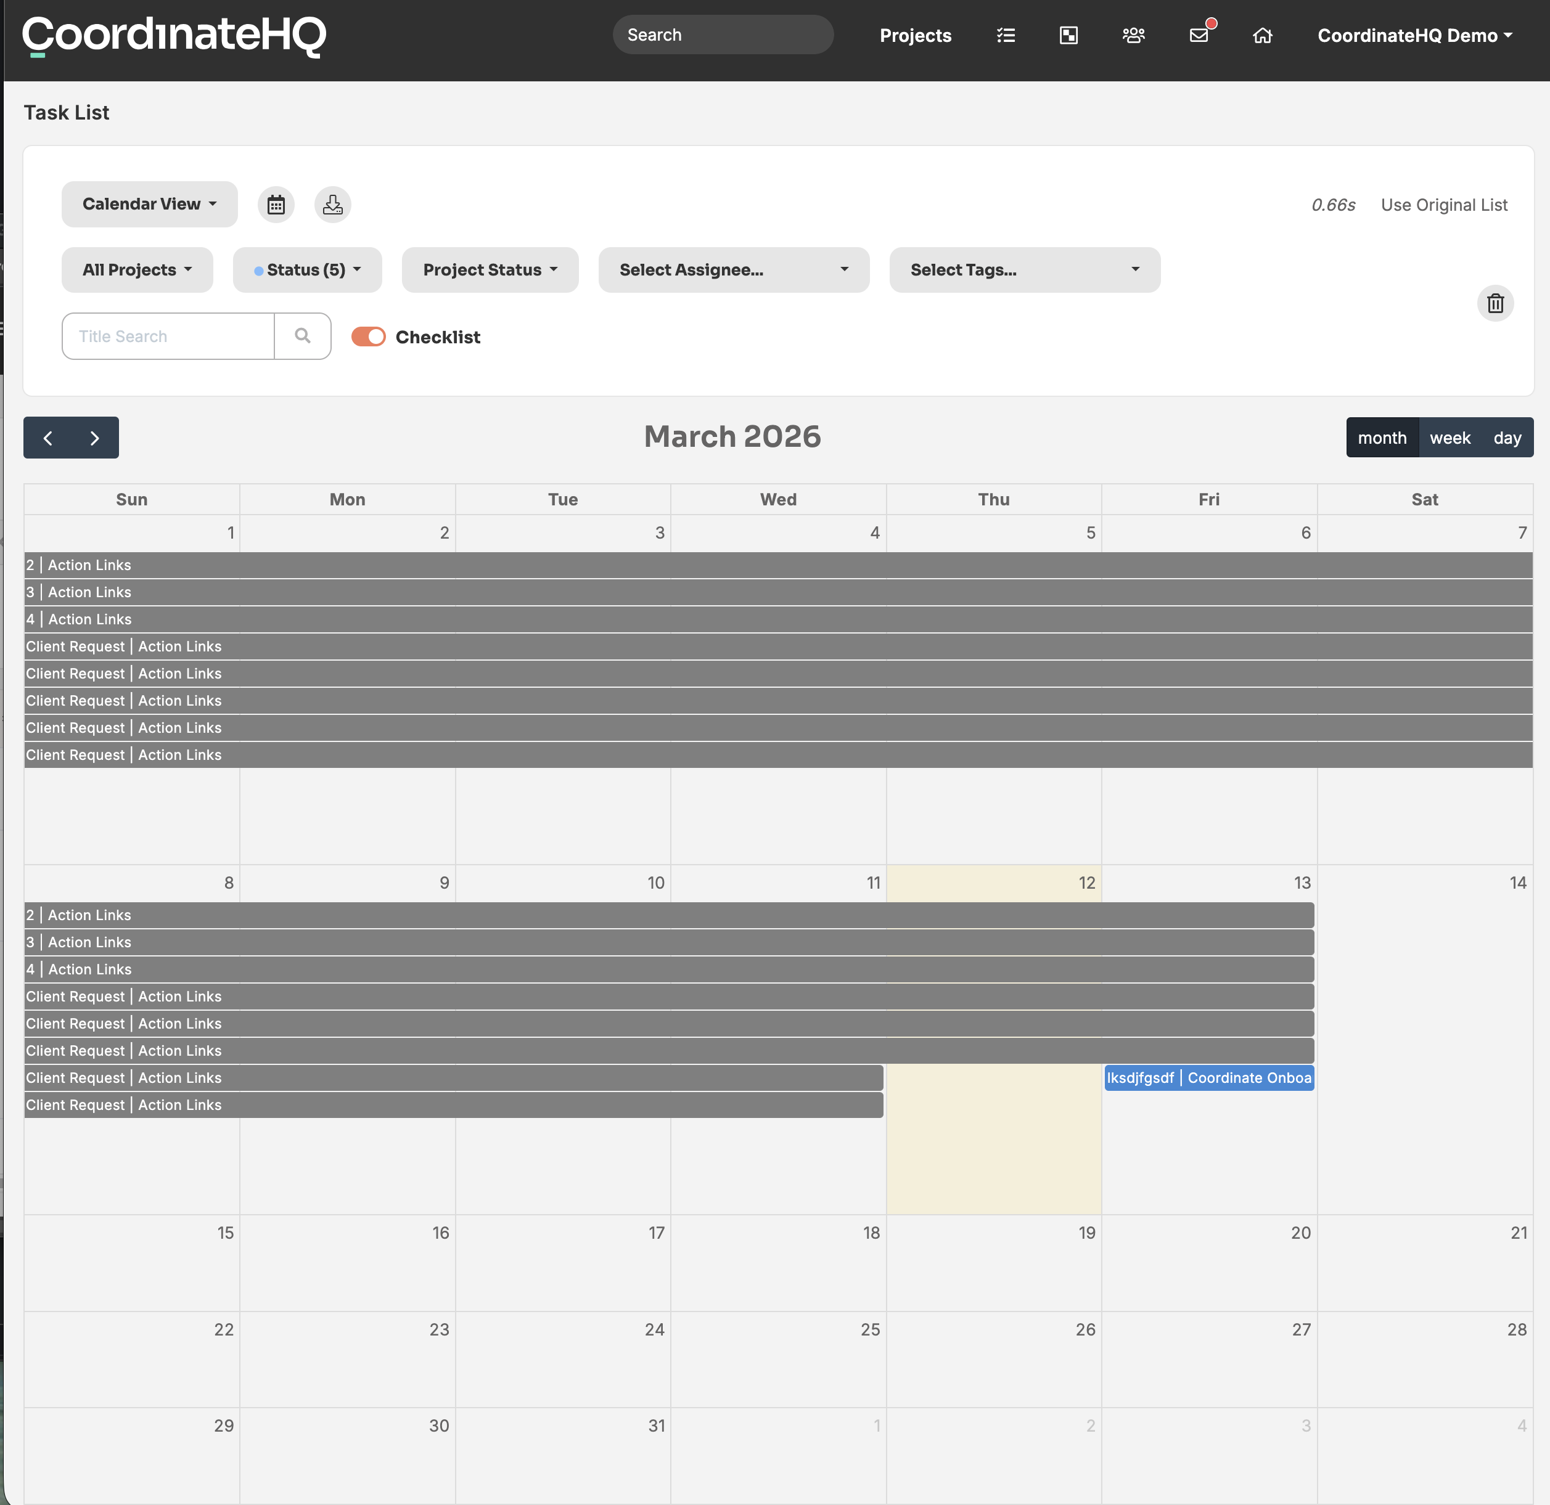Click the Wed column header
The height and width of the screenshot is (1505, 1550).
pos(778,500)
